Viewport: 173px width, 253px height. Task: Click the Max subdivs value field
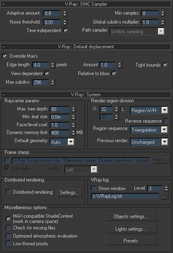pos(41,82)
